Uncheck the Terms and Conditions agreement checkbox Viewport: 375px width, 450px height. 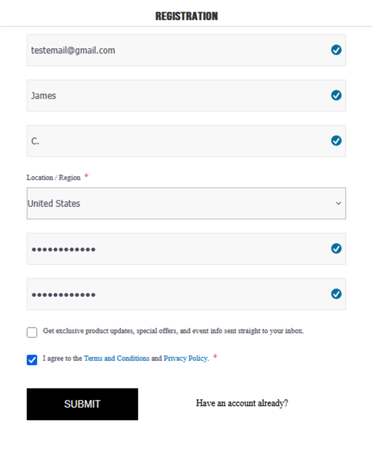coord(32,360)
